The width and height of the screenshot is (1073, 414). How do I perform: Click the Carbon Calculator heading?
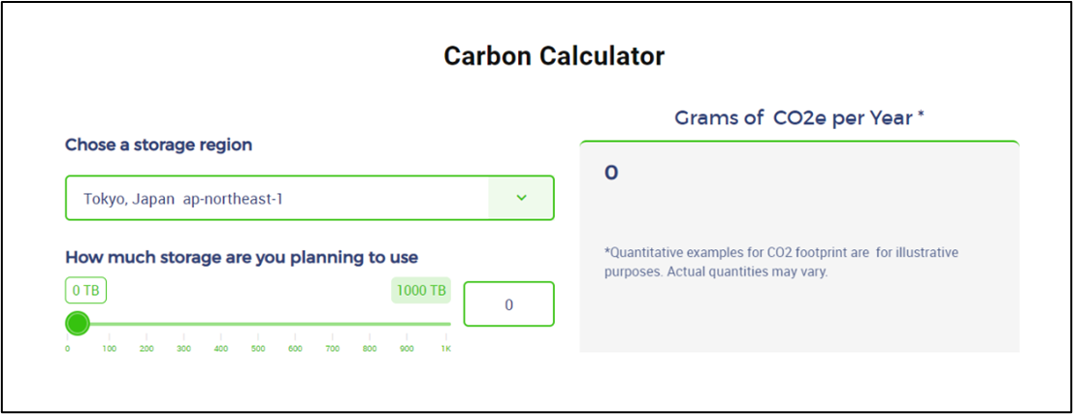click(x=554, y=56)
